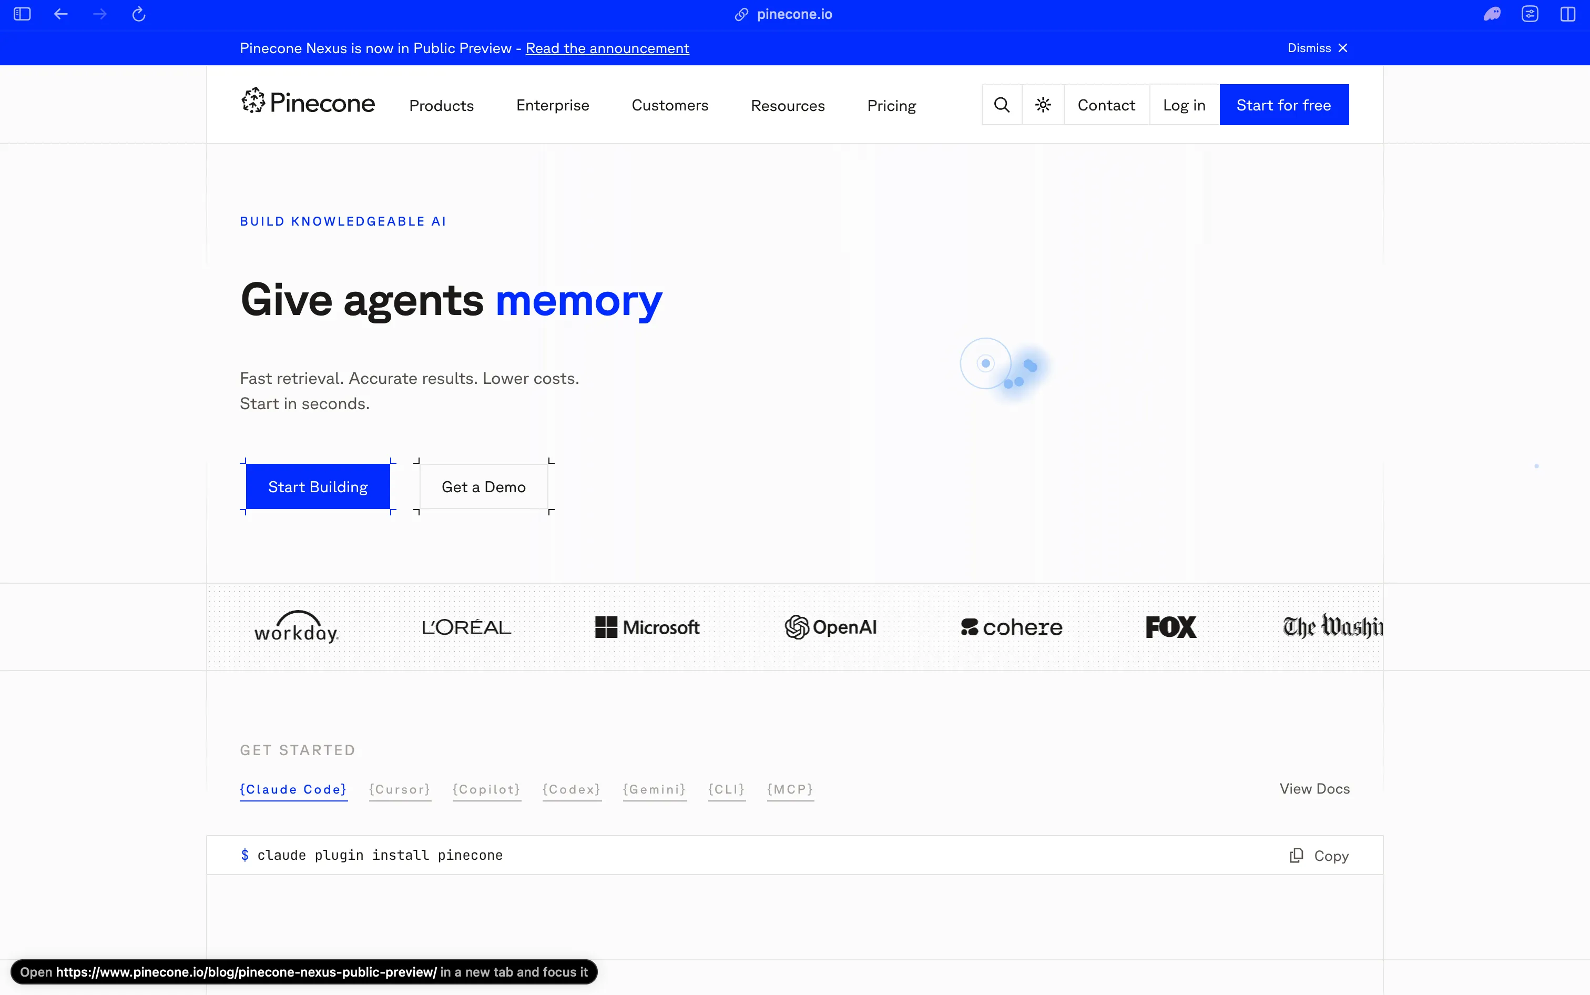Click the Get a Demo button
Image resolution: width=1590 pixels, height=995 pixels.
484,486
